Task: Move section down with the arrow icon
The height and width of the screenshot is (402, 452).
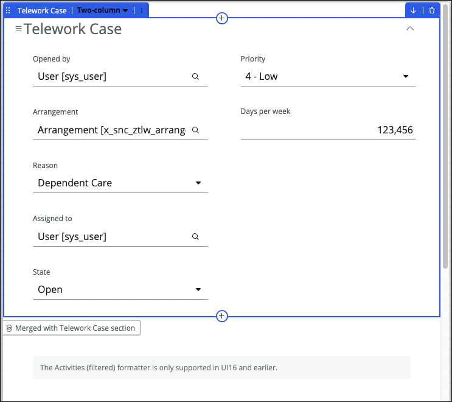Action: [x=414, y=10]
